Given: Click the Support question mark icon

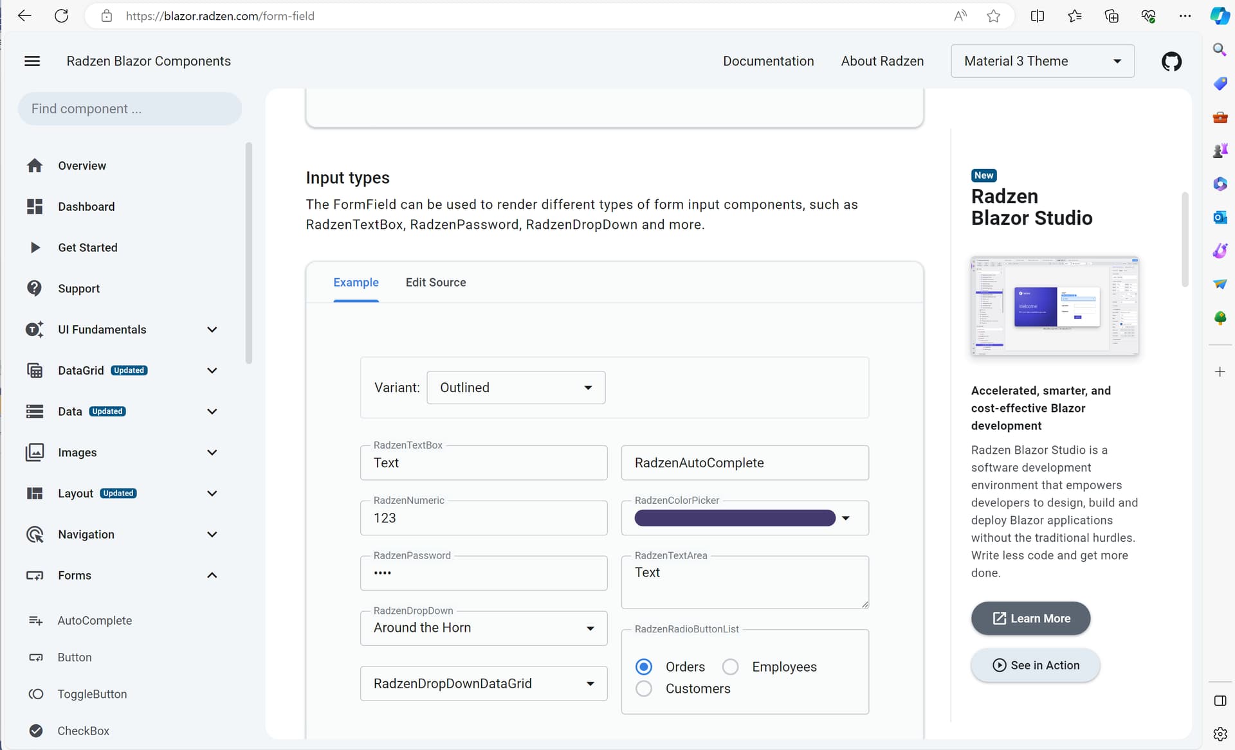Looking at the screenshot, I should (35, 289).
